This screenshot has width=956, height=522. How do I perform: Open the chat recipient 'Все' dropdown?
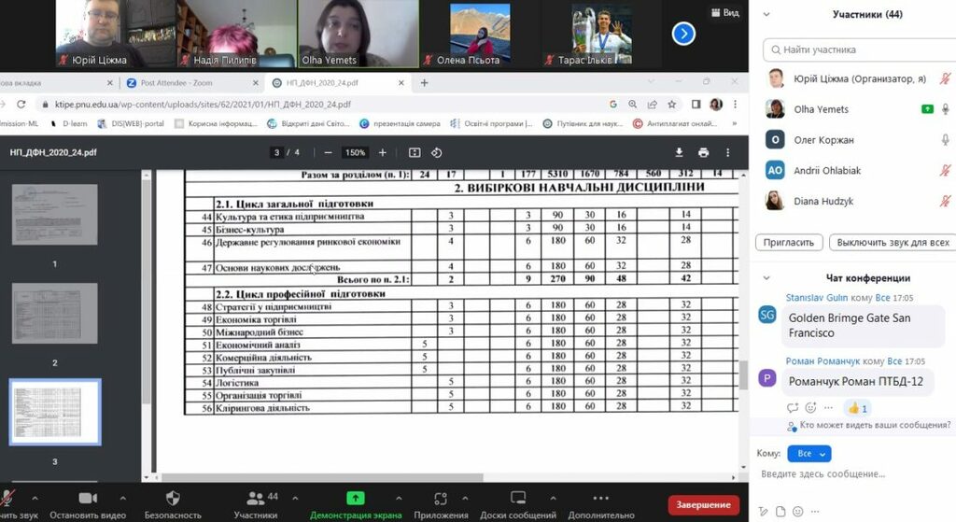(808, 454)
